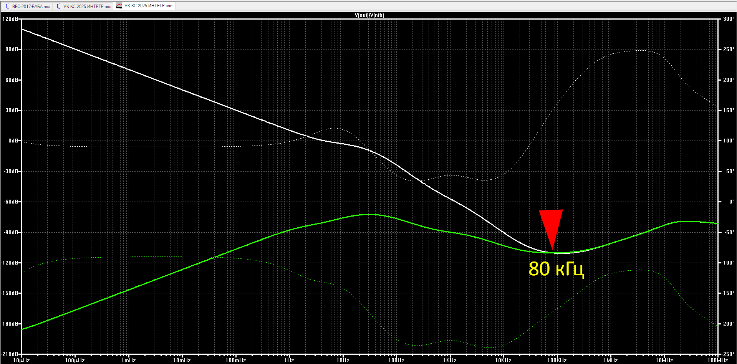Click the 120dB label on the magnitude axis

coord(10,19)
